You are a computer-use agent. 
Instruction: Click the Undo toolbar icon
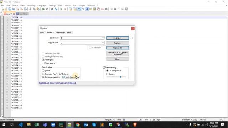[x=43, y=9]
